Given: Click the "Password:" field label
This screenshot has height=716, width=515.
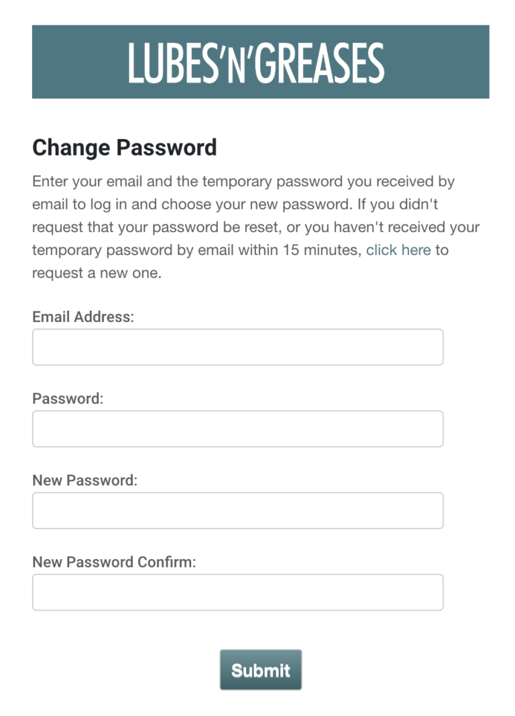Looking at the screenshot, I should [x=68, y=399].
